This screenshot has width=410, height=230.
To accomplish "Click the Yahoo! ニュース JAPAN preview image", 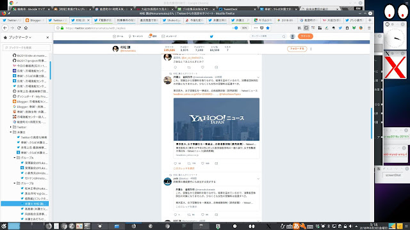I will [217, 119].
